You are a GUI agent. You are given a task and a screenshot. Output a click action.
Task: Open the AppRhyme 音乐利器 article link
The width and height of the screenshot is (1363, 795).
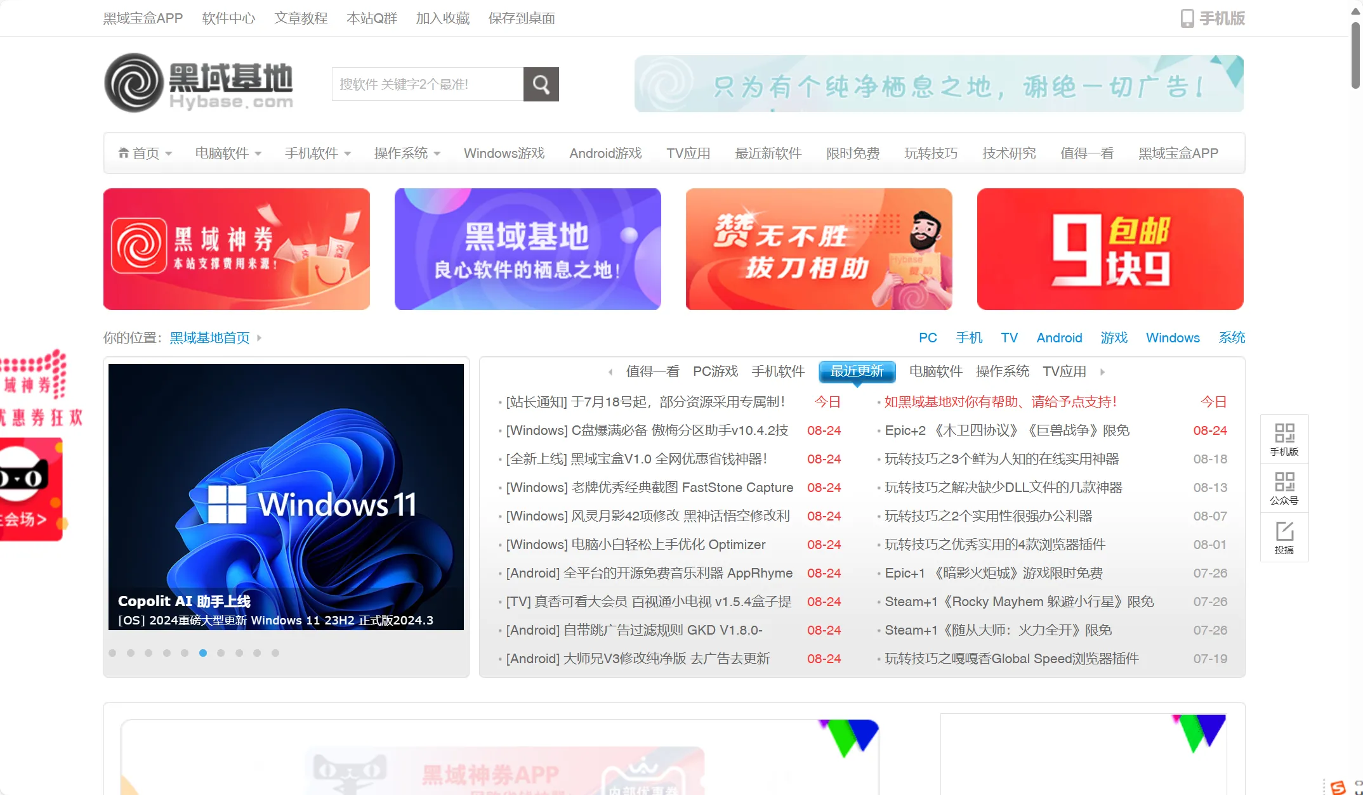(x=649, y=573)
